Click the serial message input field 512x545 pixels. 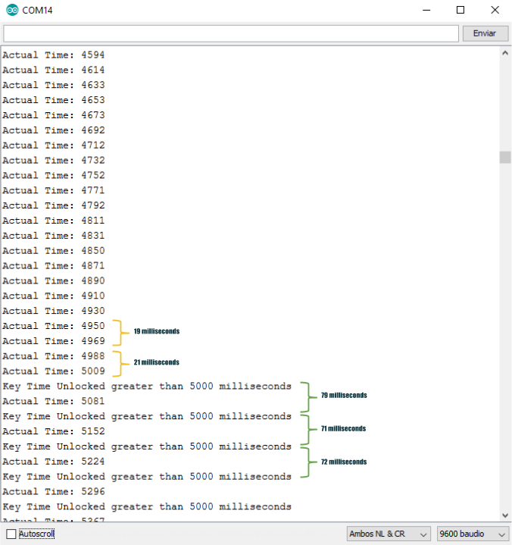pyautogui.click(x=231, y=33)
